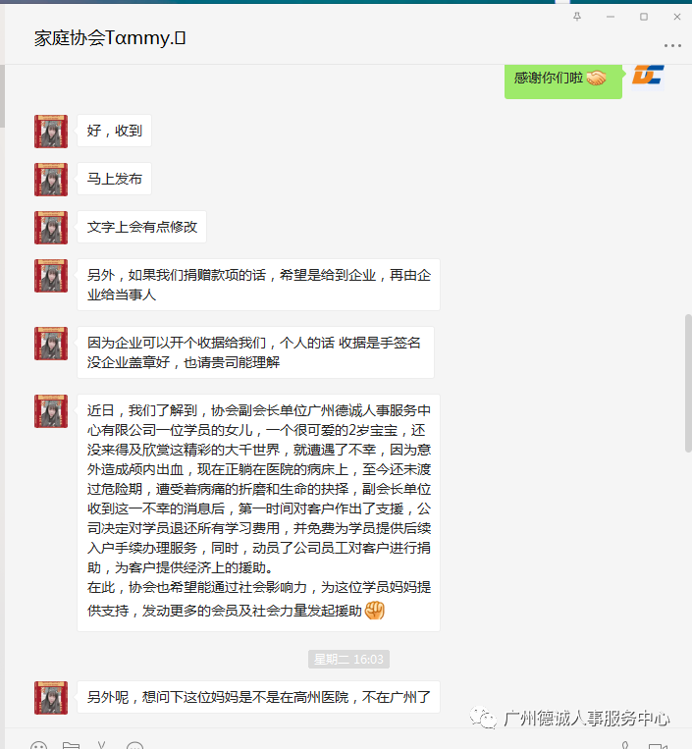
Task: Select the screenshot scissors tool
Action: click(x=101, y=744)
